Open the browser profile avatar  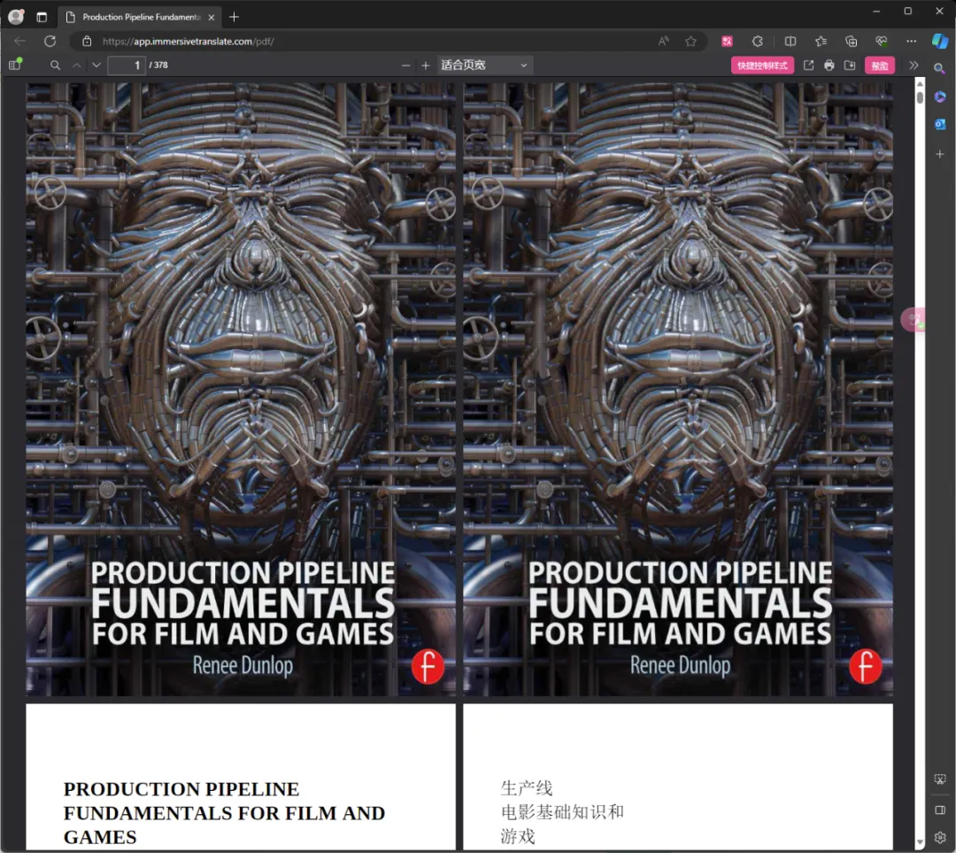click(x=16, y=17)
